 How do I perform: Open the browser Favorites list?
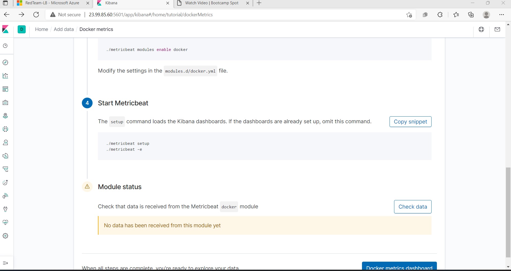(456, 15)
